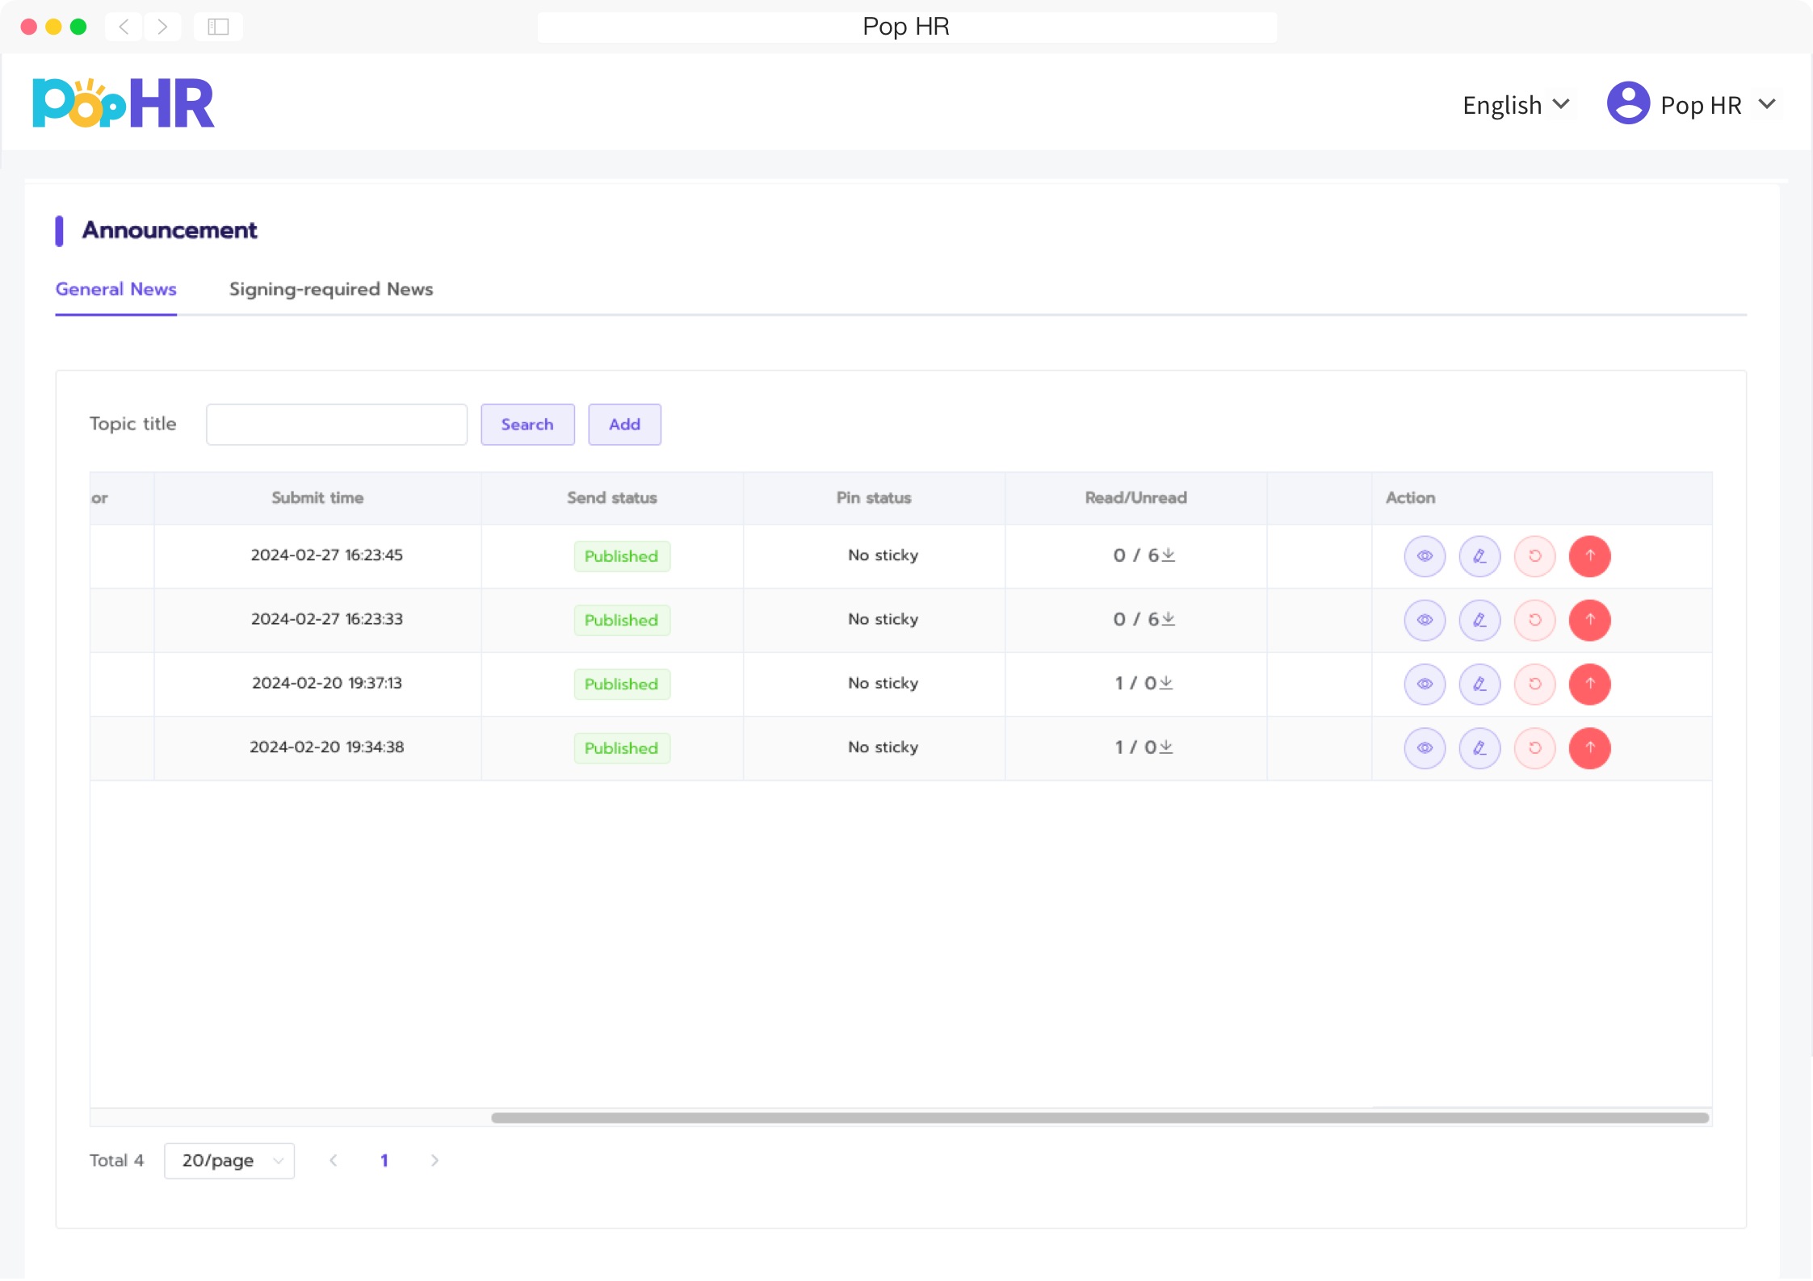This screenshot has width=1813, height=1281.
Task: Pin to top the 19:37:13 announcement
Action: coord(1589,684)
